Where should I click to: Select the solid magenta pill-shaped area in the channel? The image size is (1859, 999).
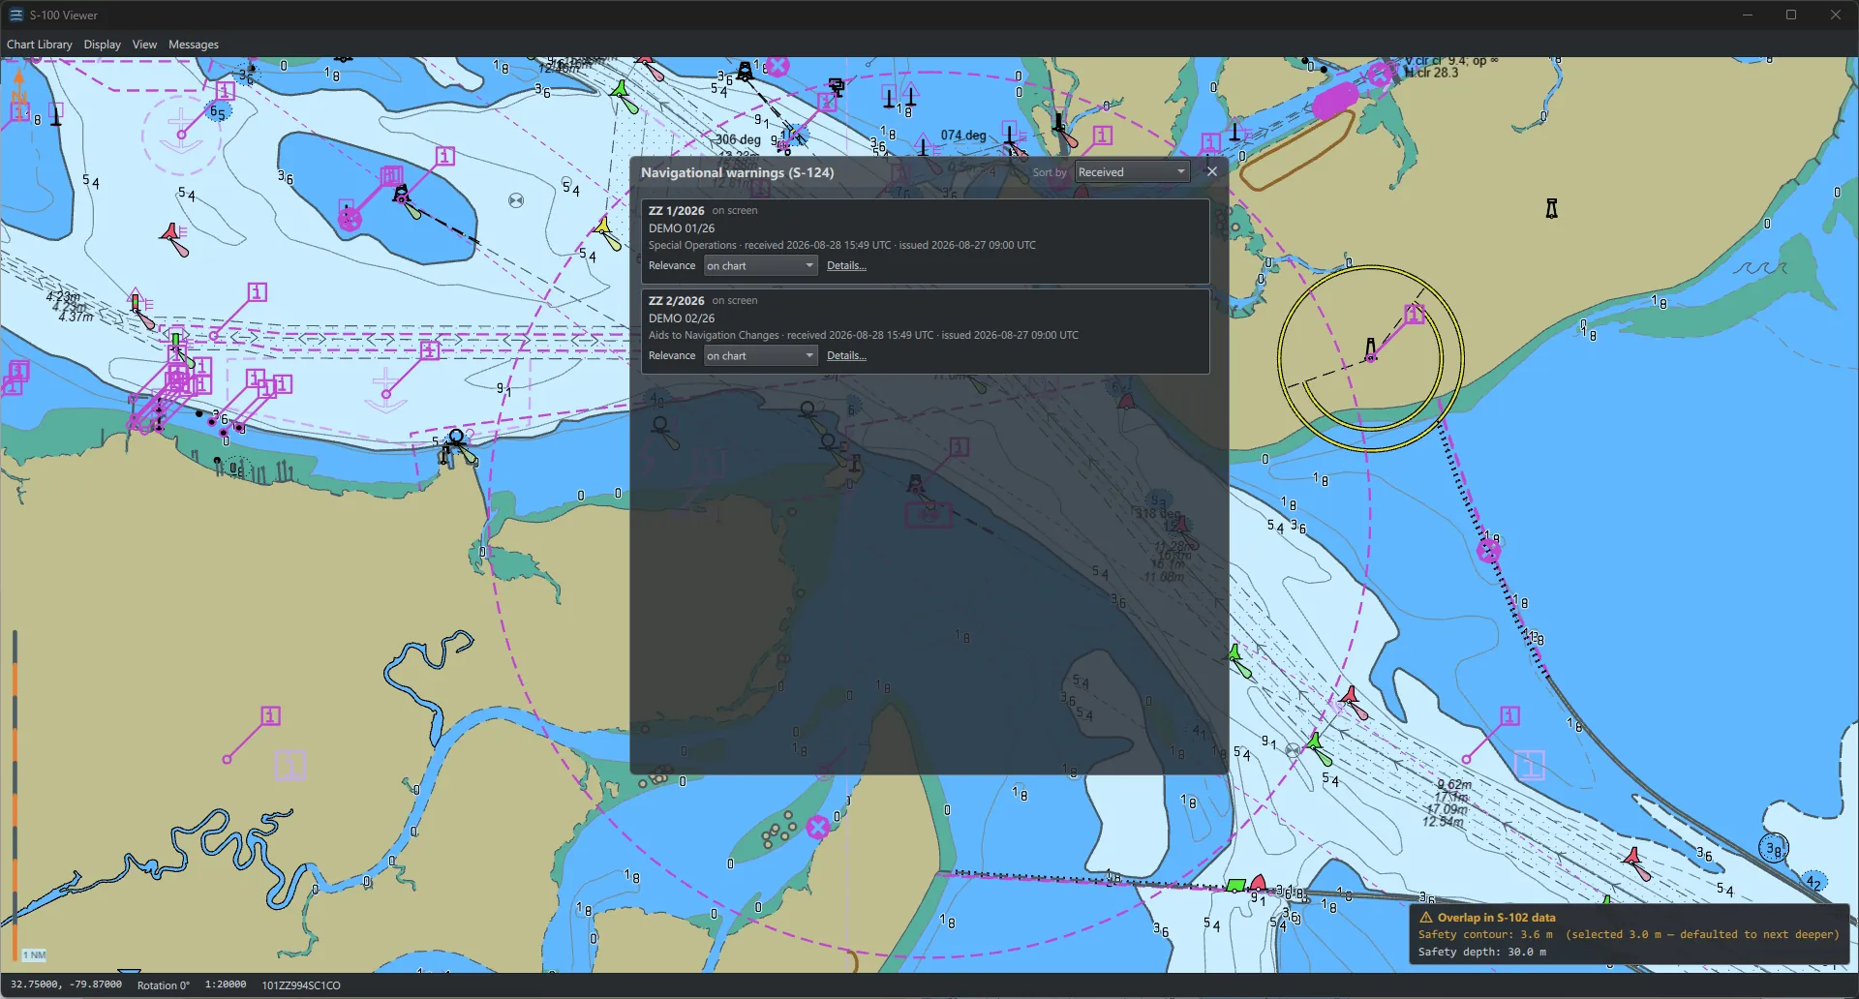pyautogui.click(x=1336, y=101)
